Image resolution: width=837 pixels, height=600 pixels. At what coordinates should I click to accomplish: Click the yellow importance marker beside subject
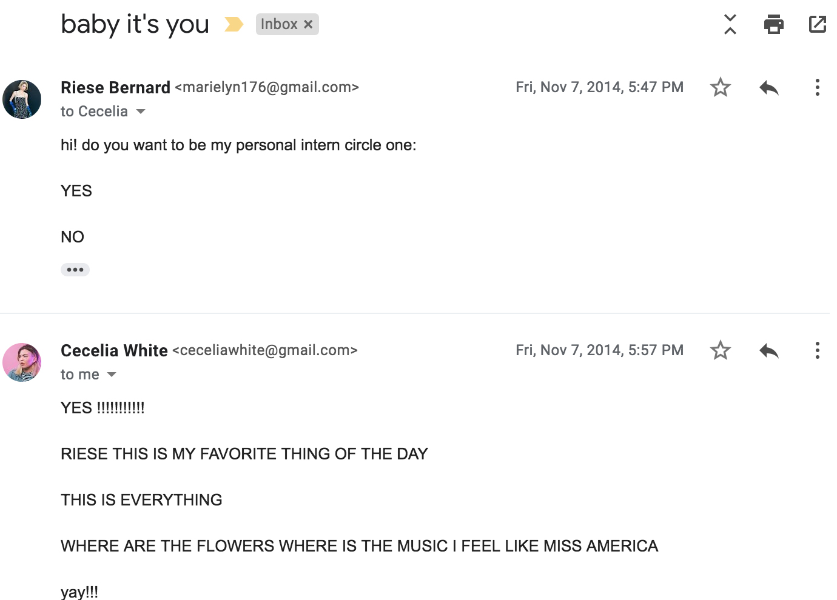click(234, 24)
